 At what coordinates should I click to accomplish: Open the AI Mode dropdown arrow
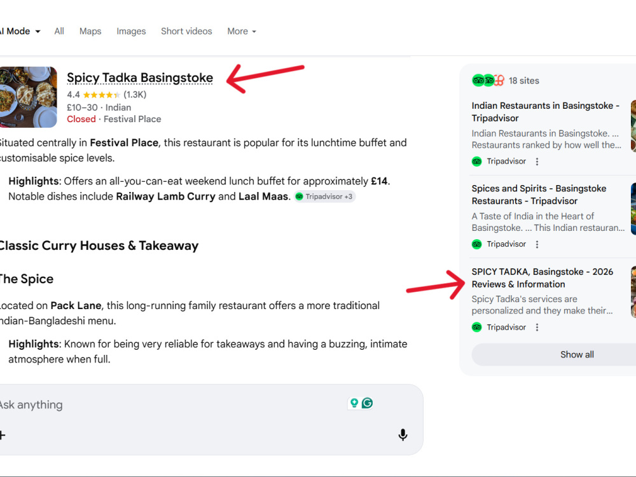(38, 32)
